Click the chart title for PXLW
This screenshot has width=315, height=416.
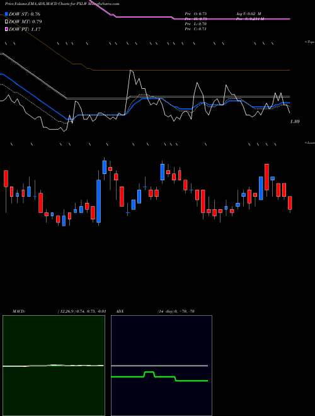pos(62,4)
